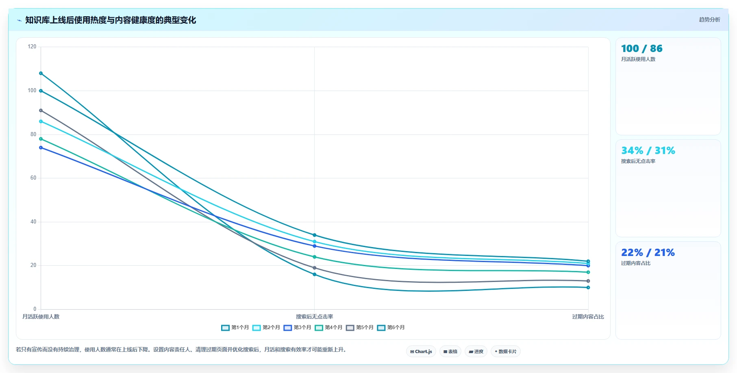Screen dimensions: 737x373
Task: Click the y-axis tick label 60
Action: tap(33, 178)
